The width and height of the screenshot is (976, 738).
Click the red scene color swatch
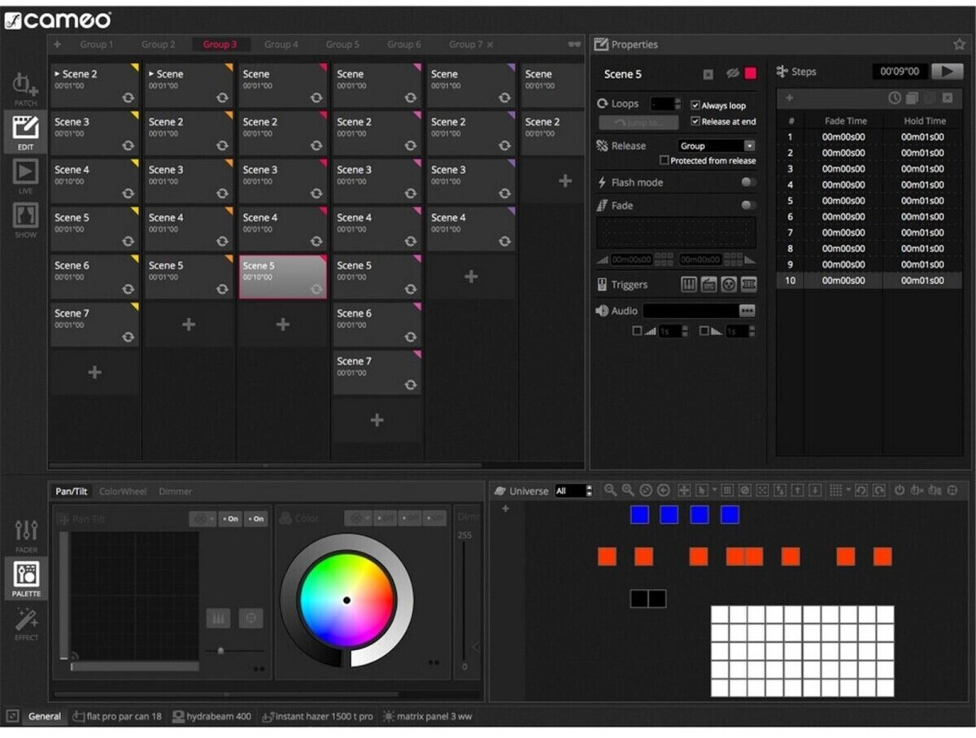750,74
